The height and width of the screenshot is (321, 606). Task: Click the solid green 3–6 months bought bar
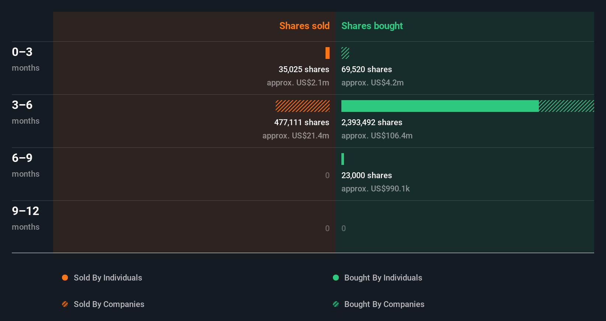(440, 106)
